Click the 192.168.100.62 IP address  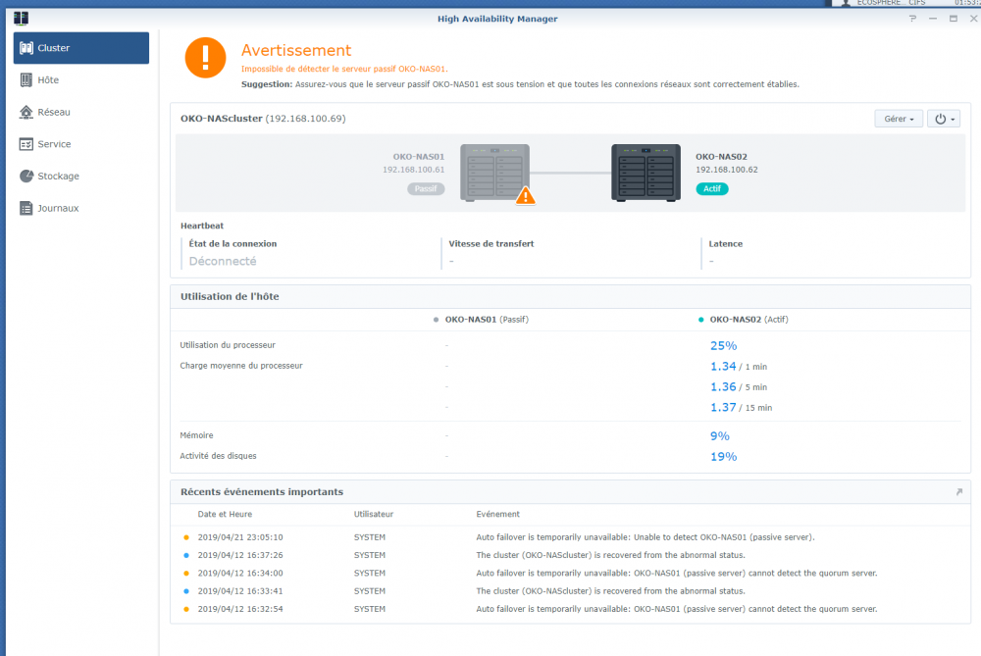pyautogui.click(x=726, y=170)
